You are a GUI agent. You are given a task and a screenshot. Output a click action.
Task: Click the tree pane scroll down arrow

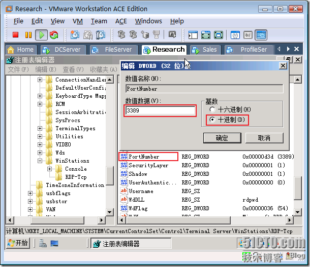tap(110, 212)
